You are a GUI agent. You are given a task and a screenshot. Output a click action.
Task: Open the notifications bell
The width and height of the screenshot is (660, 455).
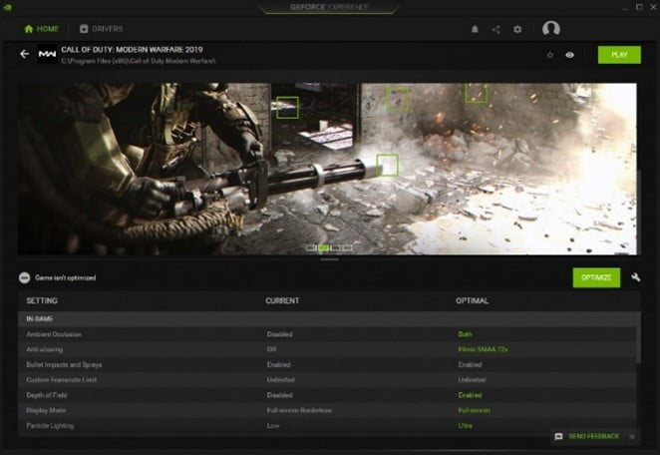(x=475, y=29)
